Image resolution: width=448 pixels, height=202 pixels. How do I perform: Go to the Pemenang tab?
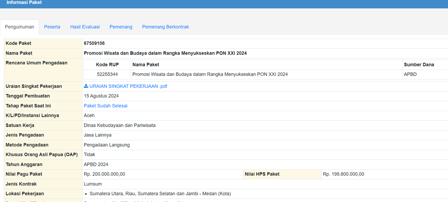point(121,27)
